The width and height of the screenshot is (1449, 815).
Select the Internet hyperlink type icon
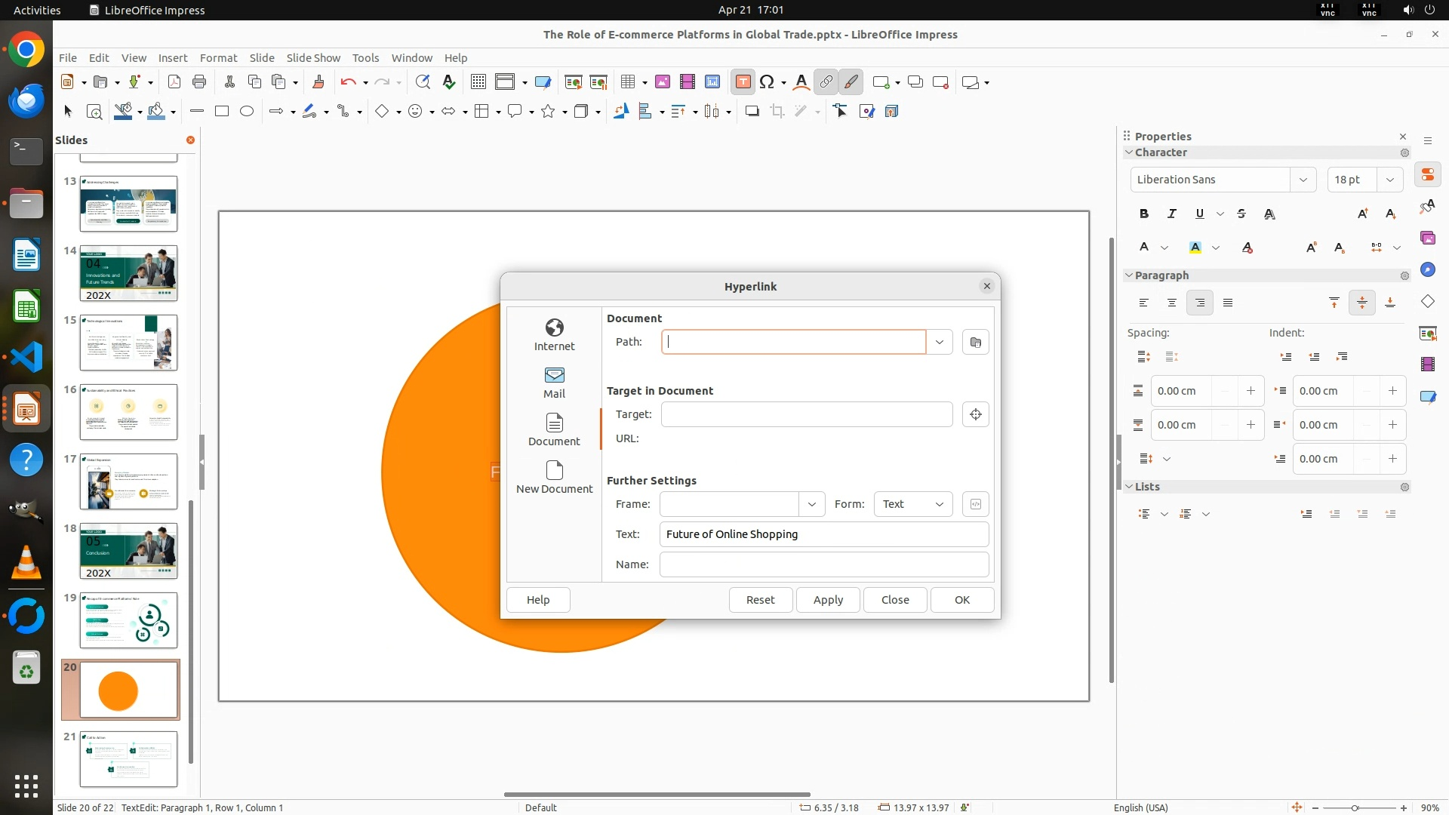pyautogui.click(x=554, y=334)
